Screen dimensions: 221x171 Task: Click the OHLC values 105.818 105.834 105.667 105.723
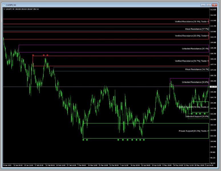27,9
